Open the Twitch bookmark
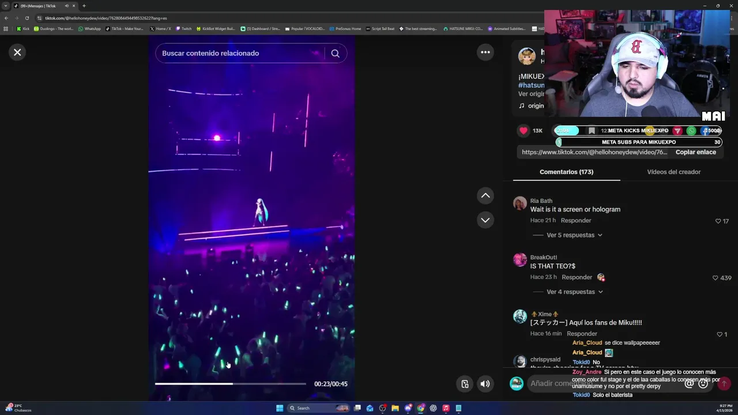738x415 pixels. click(184, 29)
